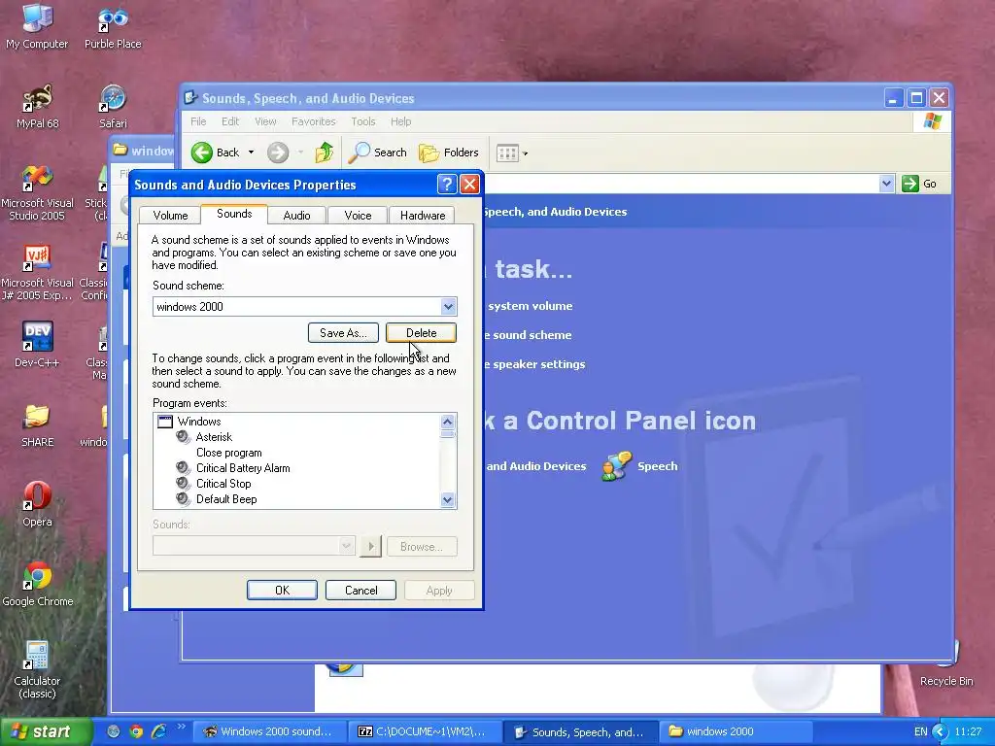Open the address bar dropdown arrow
This screenshot has height=746, width=995.
(886, 184)
